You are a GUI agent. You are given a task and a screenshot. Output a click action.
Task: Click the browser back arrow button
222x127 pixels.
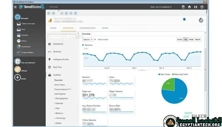49,13
